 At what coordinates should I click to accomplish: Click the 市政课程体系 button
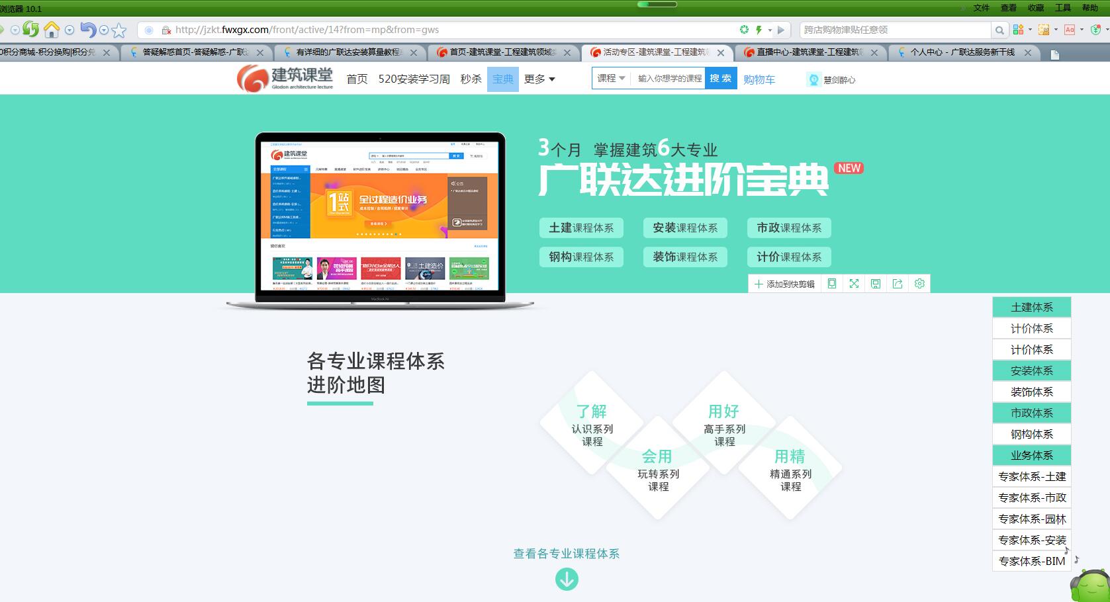click(x=789, y=228)
